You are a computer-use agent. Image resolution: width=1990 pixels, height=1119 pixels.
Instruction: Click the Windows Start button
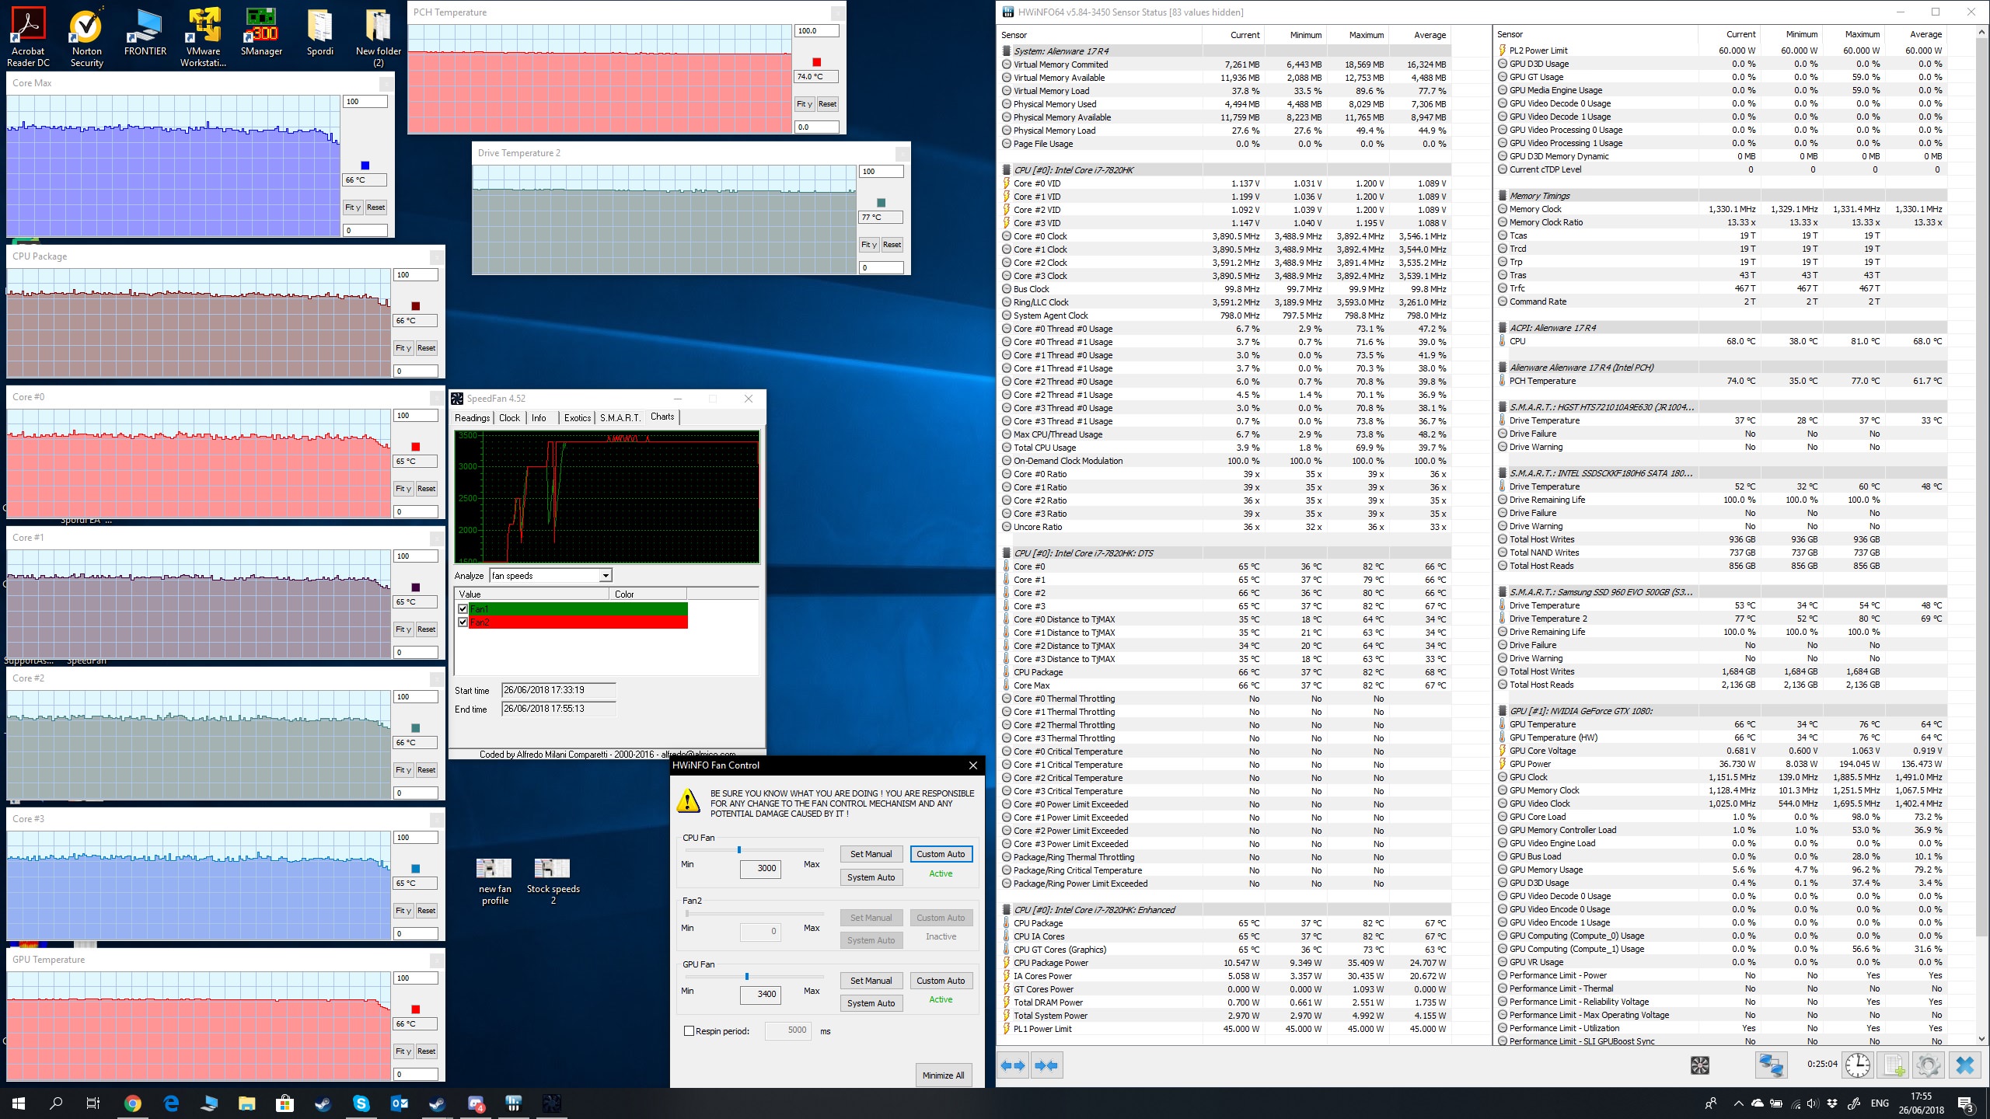[x=19, y=1103]
